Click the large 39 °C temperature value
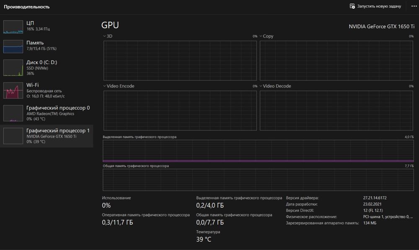 coord(204,239)
